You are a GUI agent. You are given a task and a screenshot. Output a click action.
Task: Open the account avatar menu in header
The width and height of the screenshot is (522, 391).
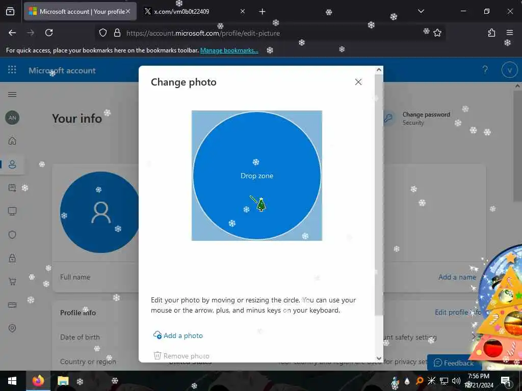coord(509,70)
